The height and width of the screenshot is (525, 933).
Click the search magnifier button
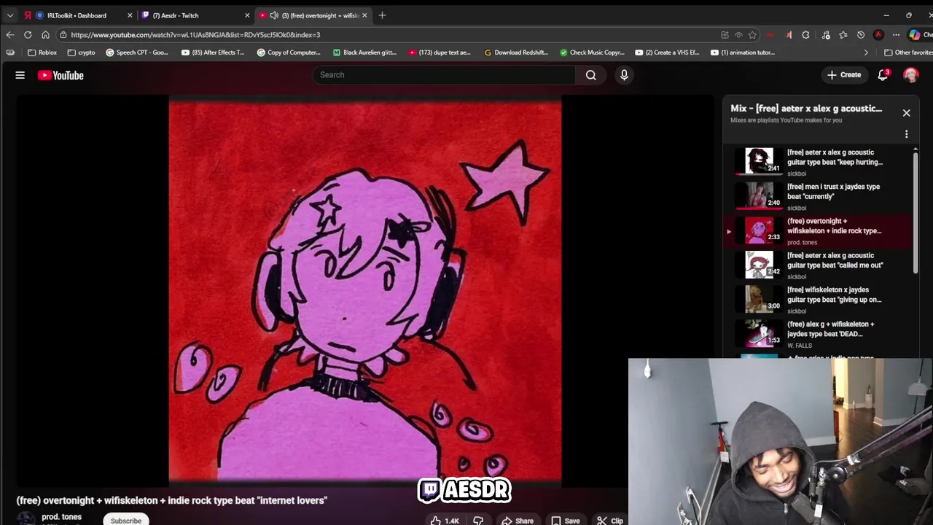pos(591,75)
